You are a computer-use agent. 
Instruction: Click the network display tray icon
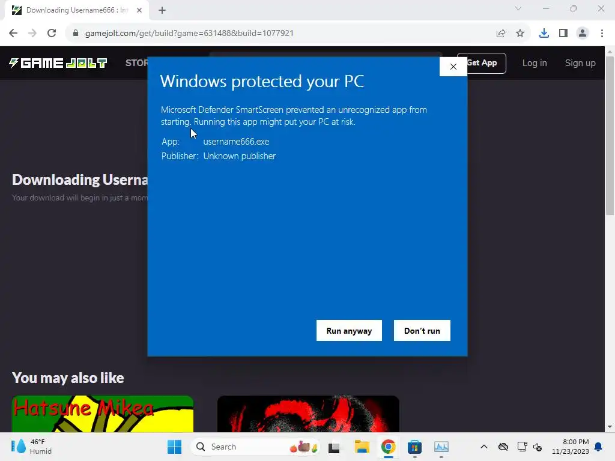pyautogui.click(x=522, y=447)
